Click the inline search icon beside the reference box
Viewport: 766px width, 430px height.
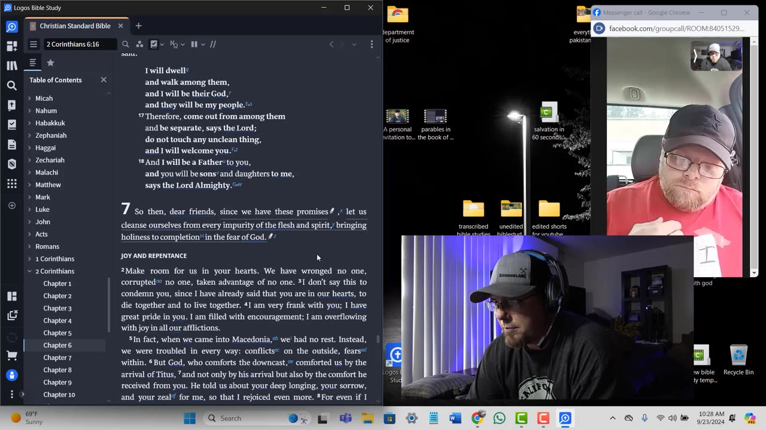pyautogui.click(x=125, y=44)
